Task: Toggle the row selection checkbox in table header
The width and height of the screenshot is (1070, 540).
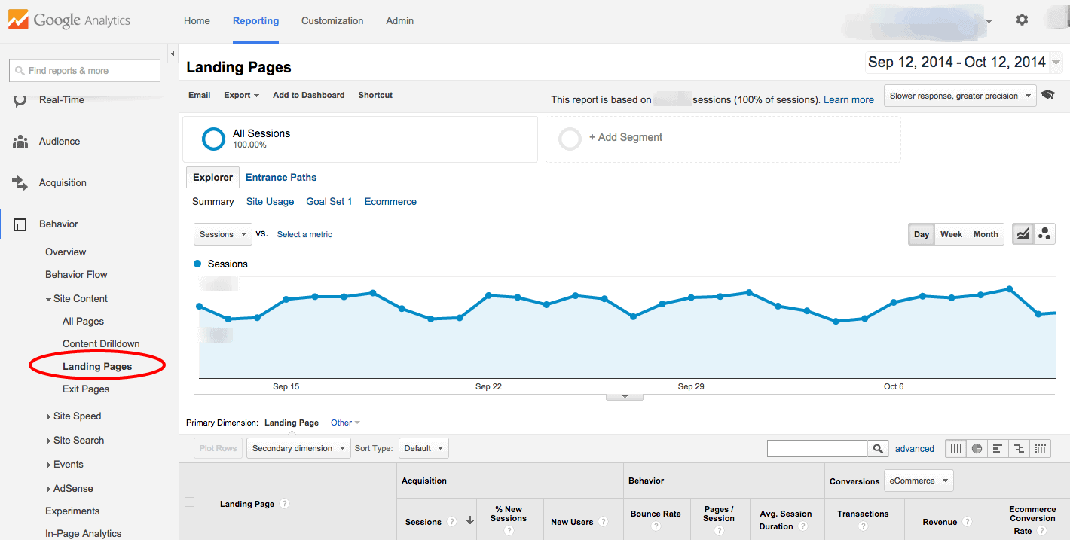Action: (x=190, y=503)
